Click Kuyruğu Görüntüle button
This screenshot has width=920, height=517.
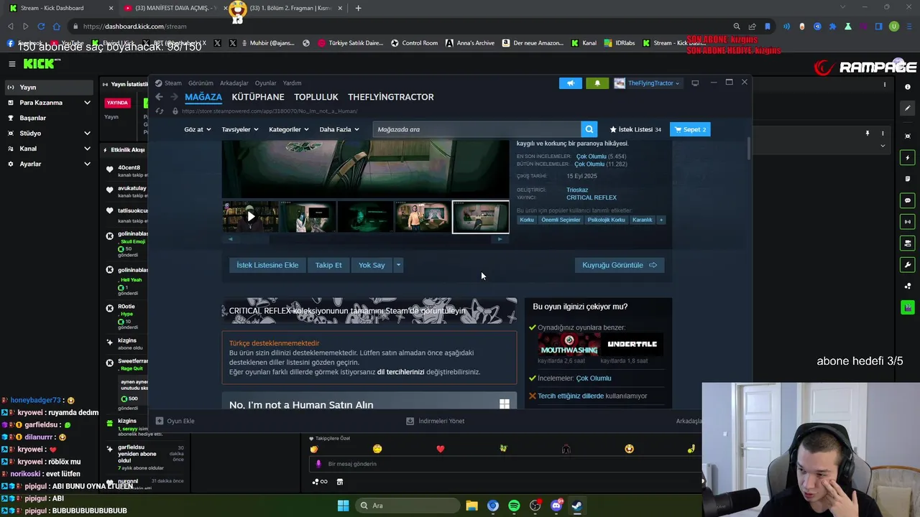tap(620, 265)
